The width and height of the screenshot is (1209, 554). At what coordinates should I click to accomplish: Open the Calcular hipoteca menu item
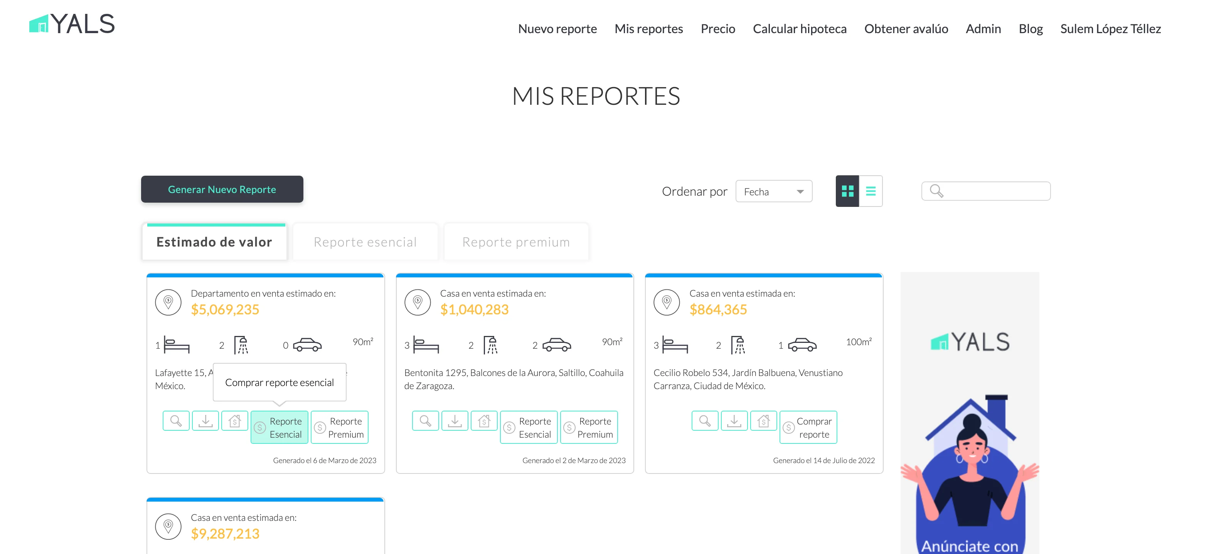point(800,29)
